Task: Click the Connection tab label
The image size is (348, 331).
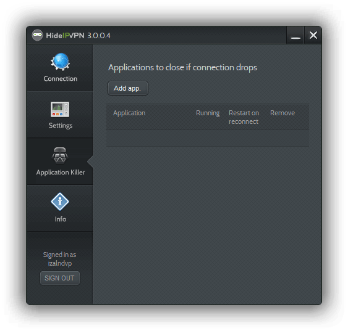Action: 61,78
